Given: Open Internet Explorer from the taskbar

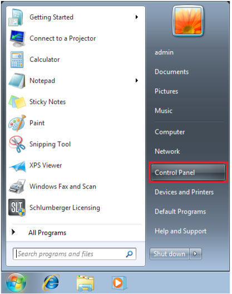Looking at the screenshot, I should click(x=51, y=282).
